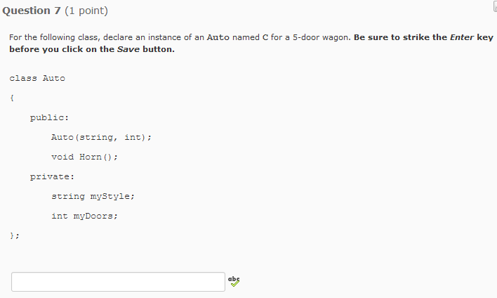Click the opening curly brace of the class

pyautogui.click(x=12, y=98)
